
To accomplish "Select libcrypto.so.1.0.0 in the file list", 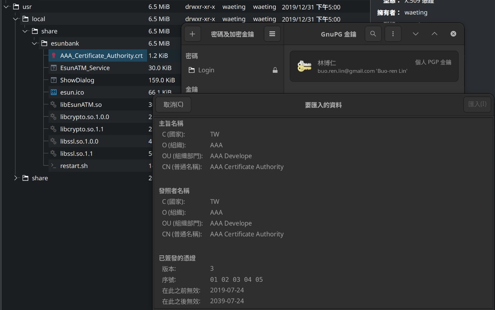I will (x=85, y=117).
